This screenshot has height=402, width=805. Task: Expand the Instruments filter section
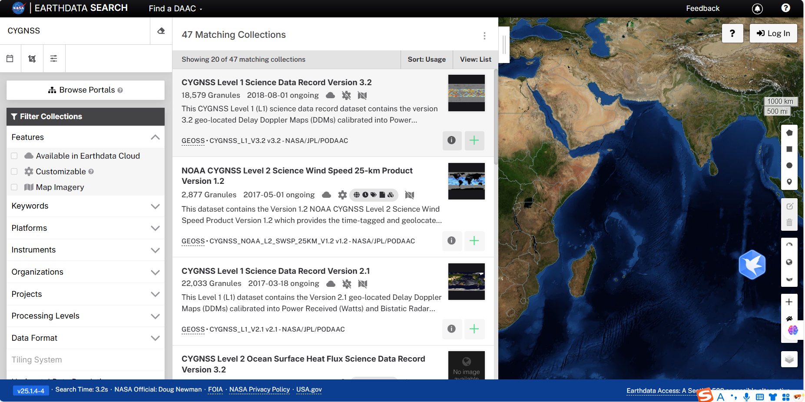86,250
